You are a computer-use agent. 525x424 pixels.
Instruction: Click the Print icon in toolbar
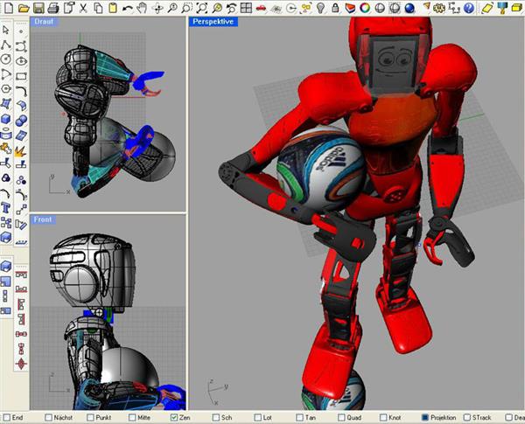click(x=52, y=8)
